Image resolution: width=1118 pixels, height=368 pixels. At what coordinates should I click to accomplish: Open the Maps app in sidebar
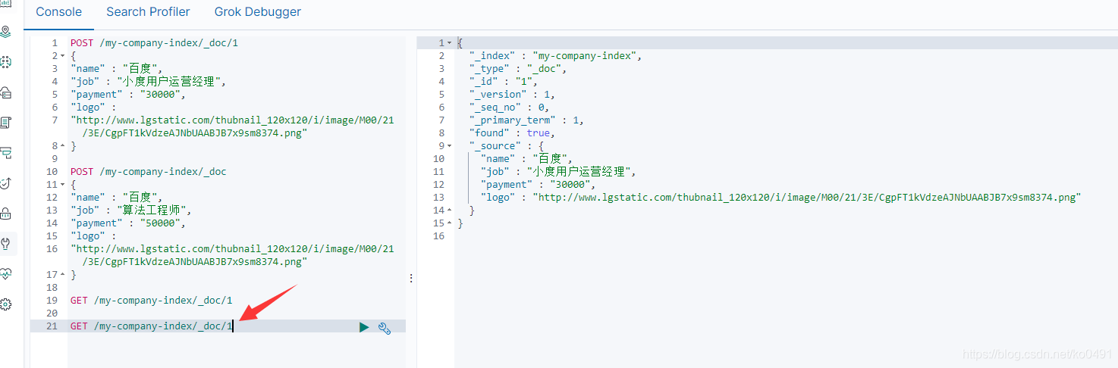(6, 31)
